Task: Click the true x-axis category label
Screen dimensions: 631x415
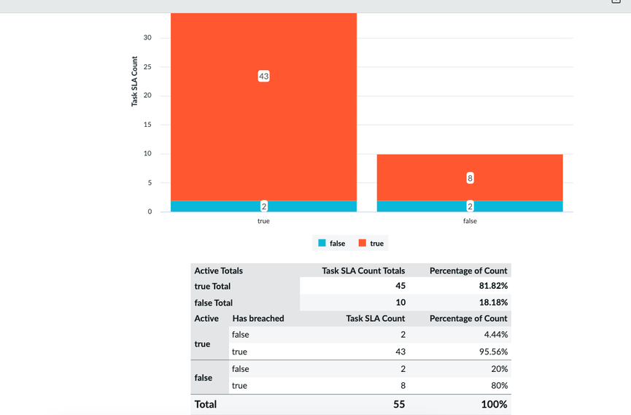Action: click(x=263, y=221)
